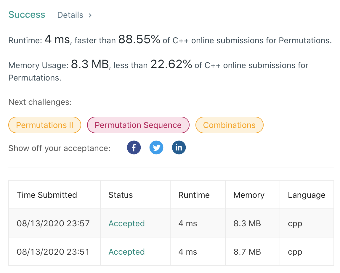Click the Status column header

[121, 195]
